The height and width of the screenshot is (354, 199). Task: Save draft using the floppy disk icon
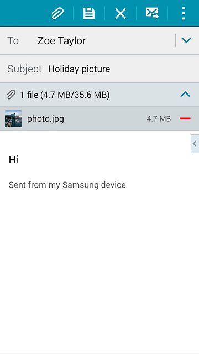(89, 13)
